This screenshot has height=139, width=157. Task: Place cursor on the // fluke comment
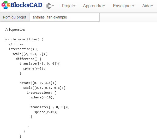click(x=16, y=44)
